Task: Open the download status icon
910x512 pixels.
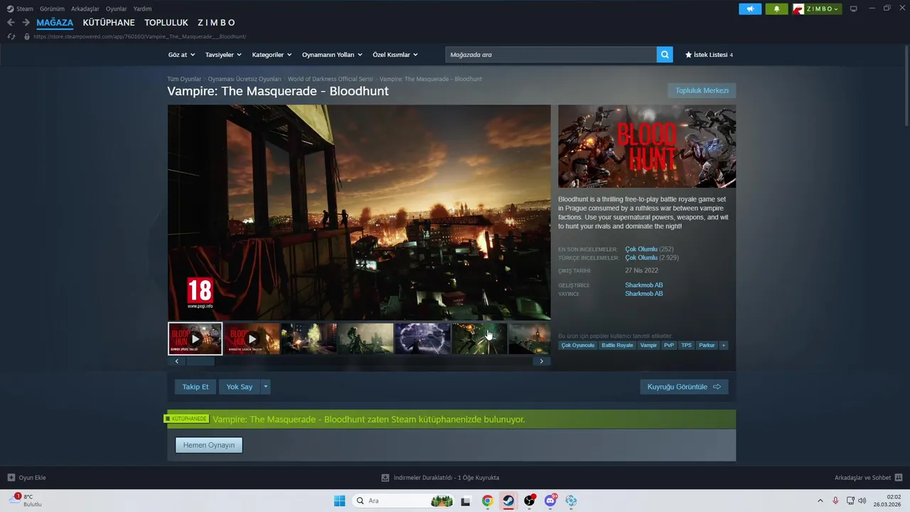Action: click(x=385, y=478)
